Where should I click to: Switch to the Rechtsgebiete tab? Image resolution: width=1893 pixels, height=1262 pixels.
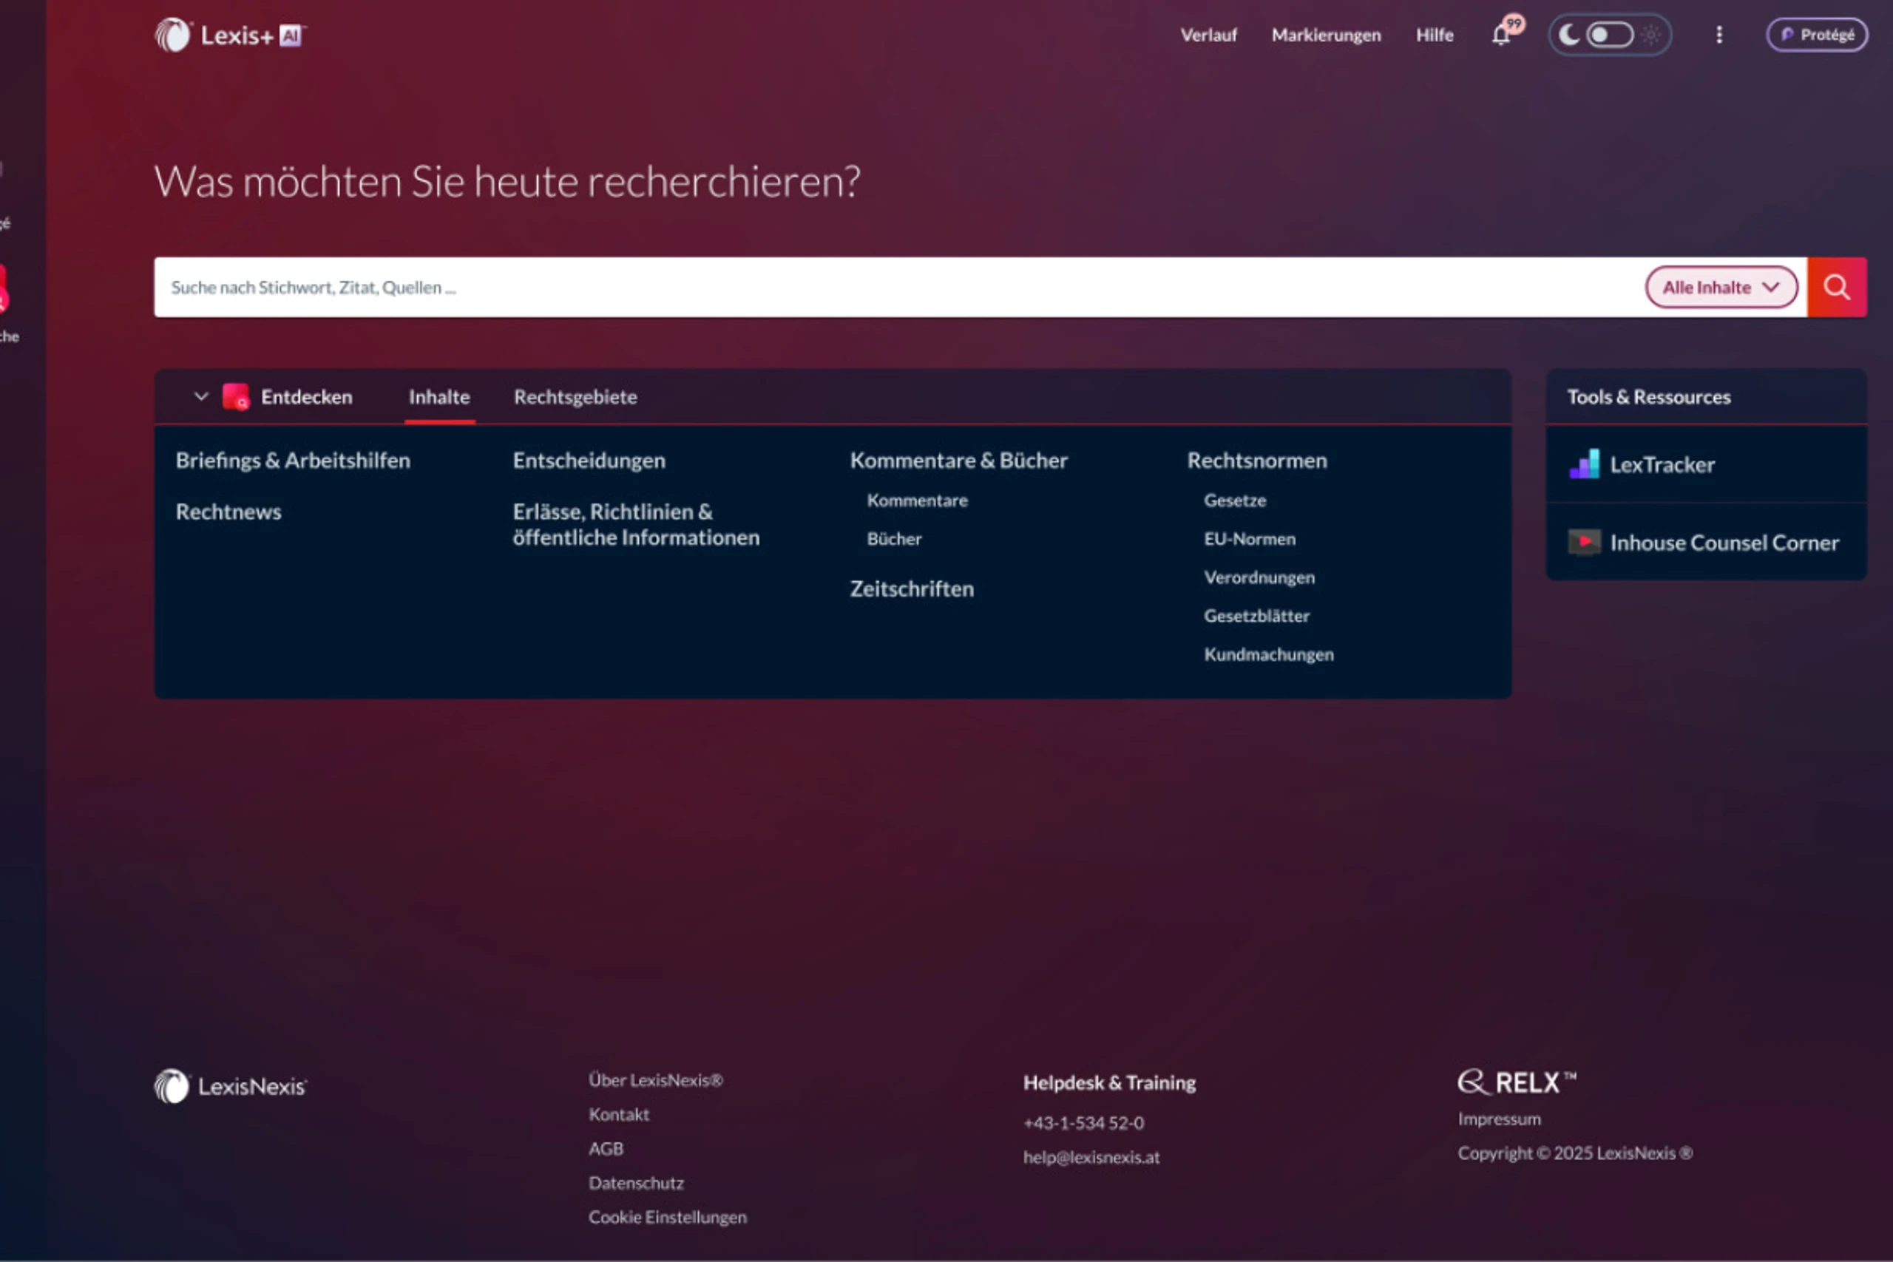point(575,397)
